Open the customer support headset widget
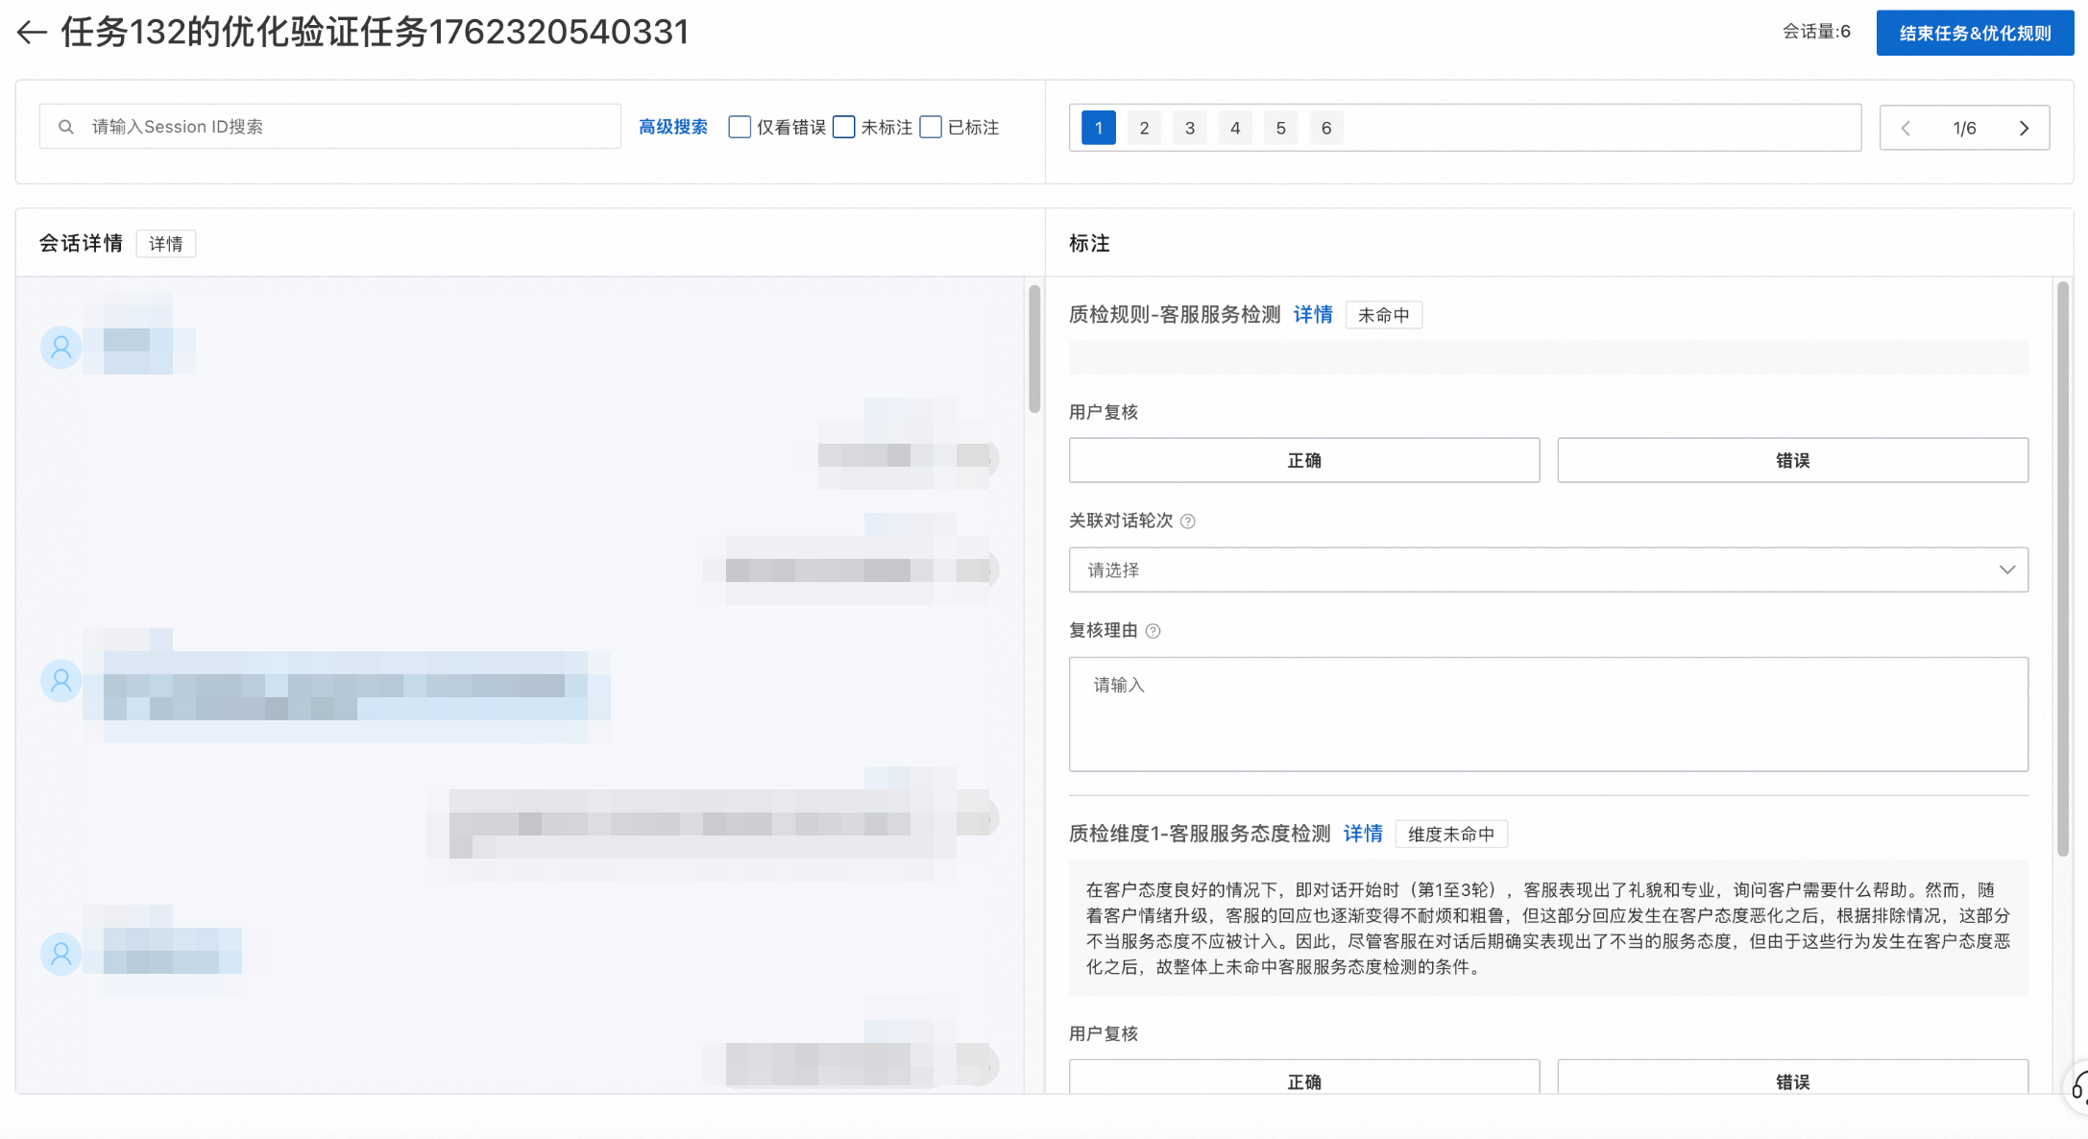 [2078, 1087]
